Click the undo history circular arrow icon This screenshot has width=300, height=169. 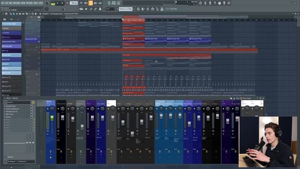pos(200,3)
